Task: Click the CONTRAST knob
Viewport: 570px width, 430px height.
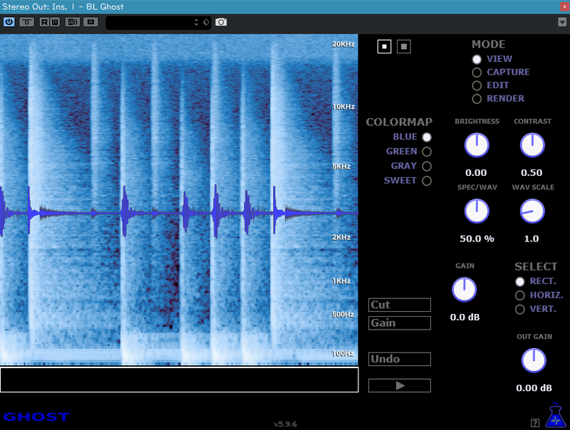Action: 532,145
